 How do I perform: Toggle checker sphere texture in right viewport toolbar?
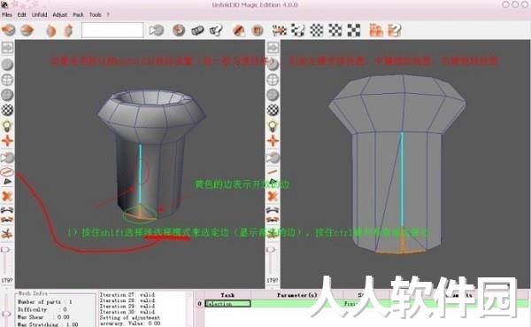[273, 110]
